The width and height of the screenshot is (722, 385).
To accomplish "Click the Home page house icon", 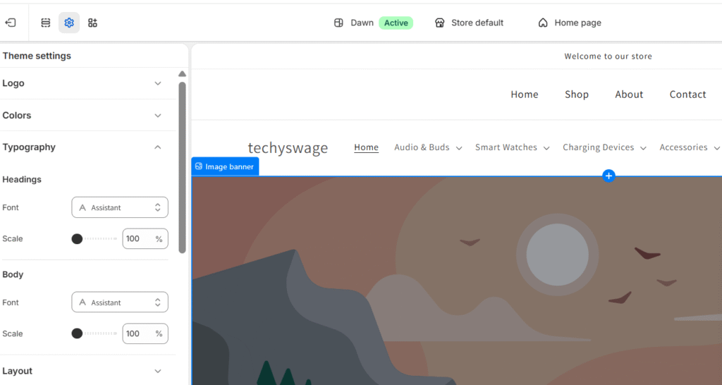I will [543, 23].
